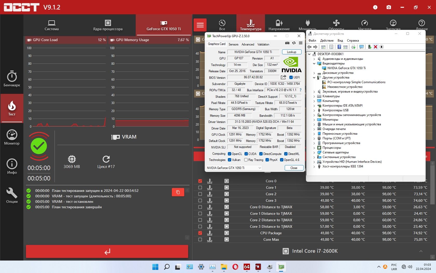
Task: Toggle the CUDA checkbox in GPU-Z
Action: [246, 154]
